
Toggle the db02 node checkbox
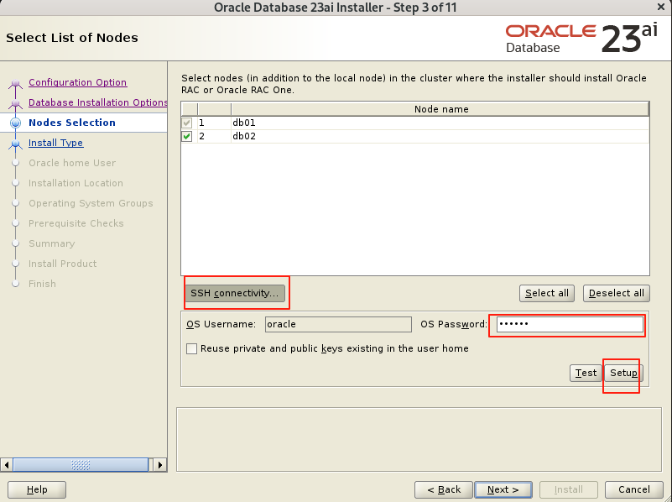pyautogui.click(x=187, y=136)
